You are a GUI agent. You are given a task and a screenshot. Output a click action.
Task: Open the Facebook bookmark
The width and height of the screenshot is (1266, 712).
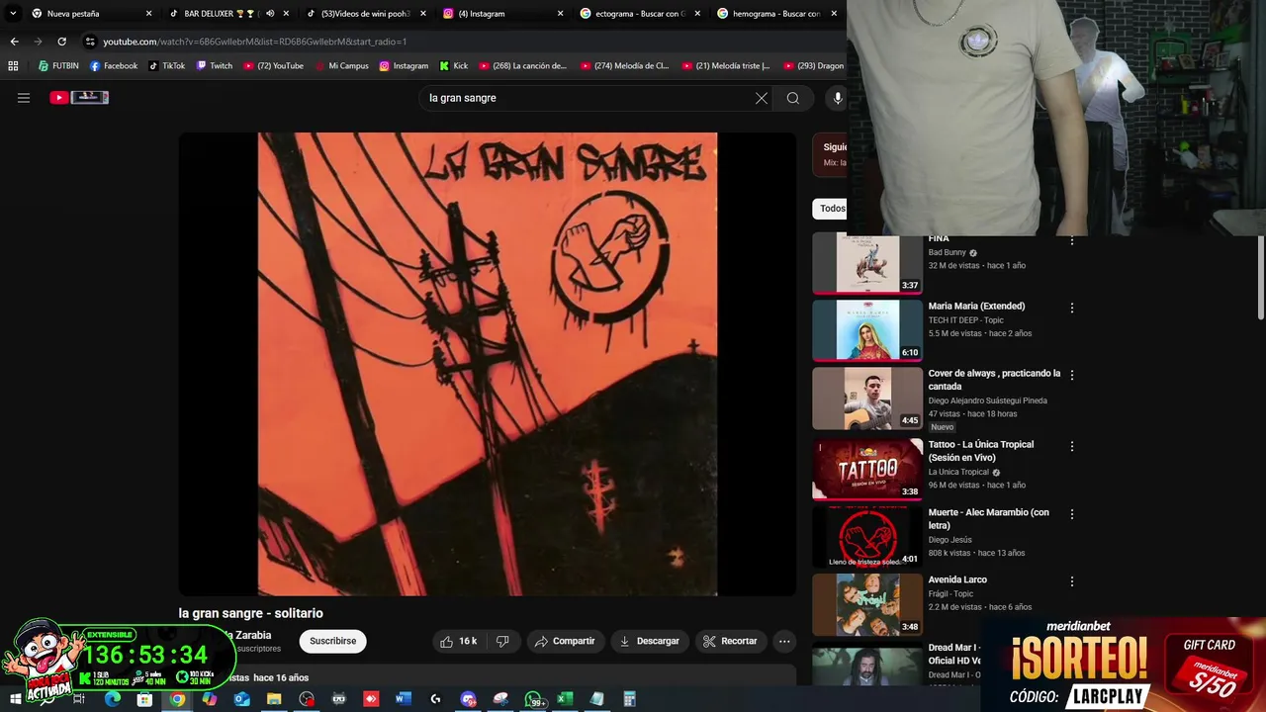click(x=114, y=66)
